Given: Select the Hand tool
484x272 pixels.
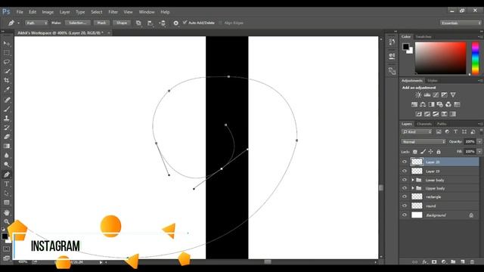Looking at the screenshot, I should pos(7,212).
